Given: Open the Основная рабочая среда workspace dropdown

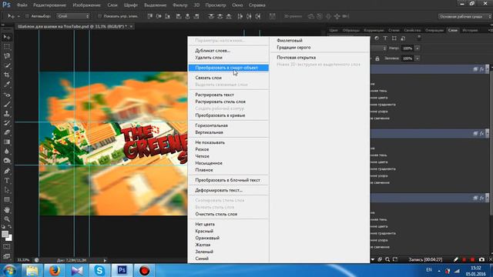Looking at the screenshot, I should (464, 16).
